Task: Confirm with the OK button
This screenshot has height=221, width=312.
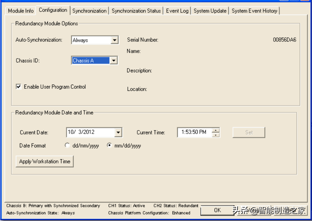Action: click(217, 210)
